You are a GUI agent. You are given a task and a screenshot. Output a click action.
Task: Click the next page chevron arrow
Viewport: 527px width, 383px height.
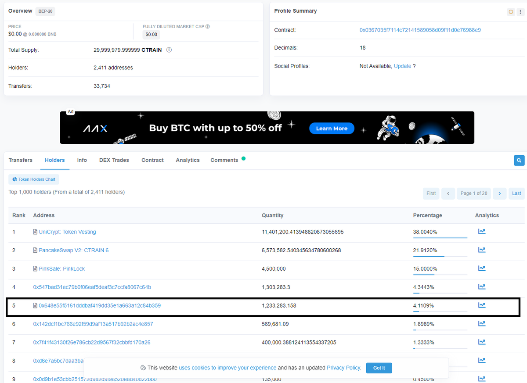pos(499,193)
